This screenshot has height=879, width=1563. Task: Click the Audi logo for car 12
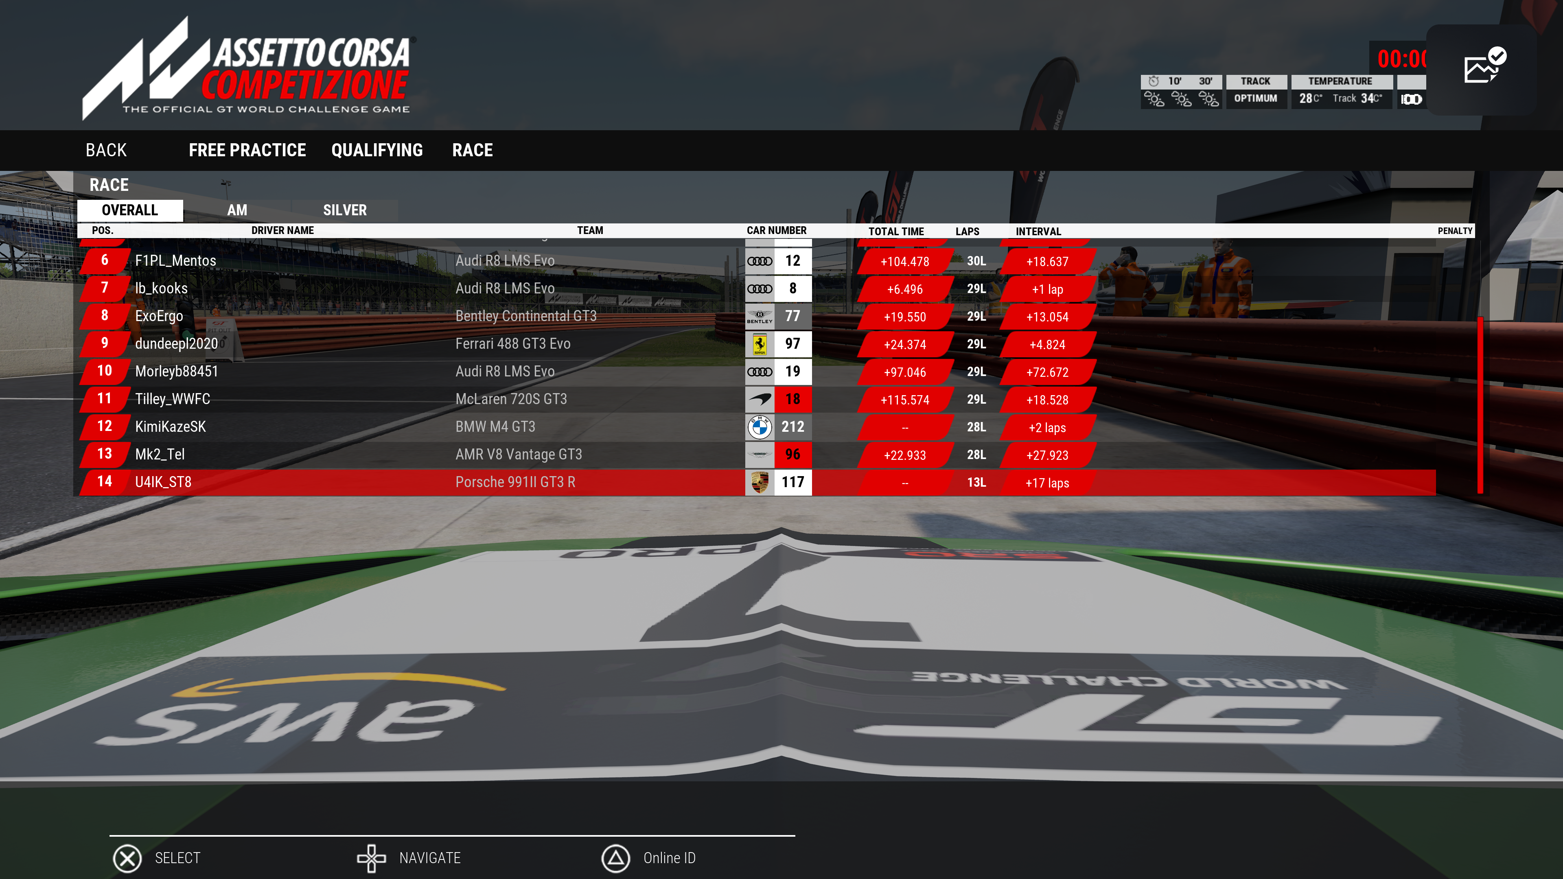(760, 261)
